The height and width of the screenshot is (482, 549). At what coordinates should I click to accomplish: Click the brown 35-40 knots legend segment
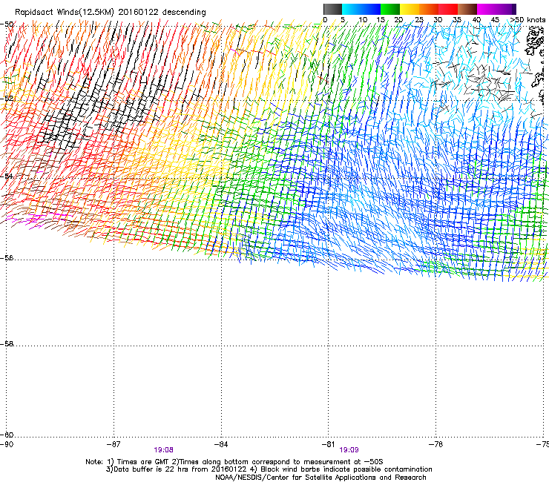point(467,9)
